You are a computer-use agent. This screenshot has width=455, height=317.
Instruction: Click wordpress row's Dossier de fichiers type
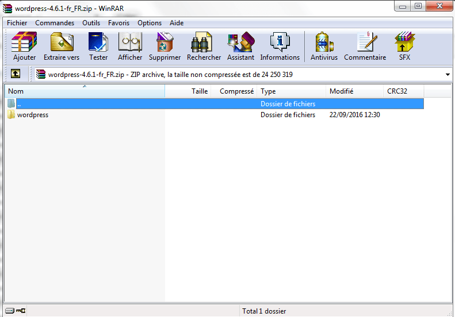(x=288, y=115)
